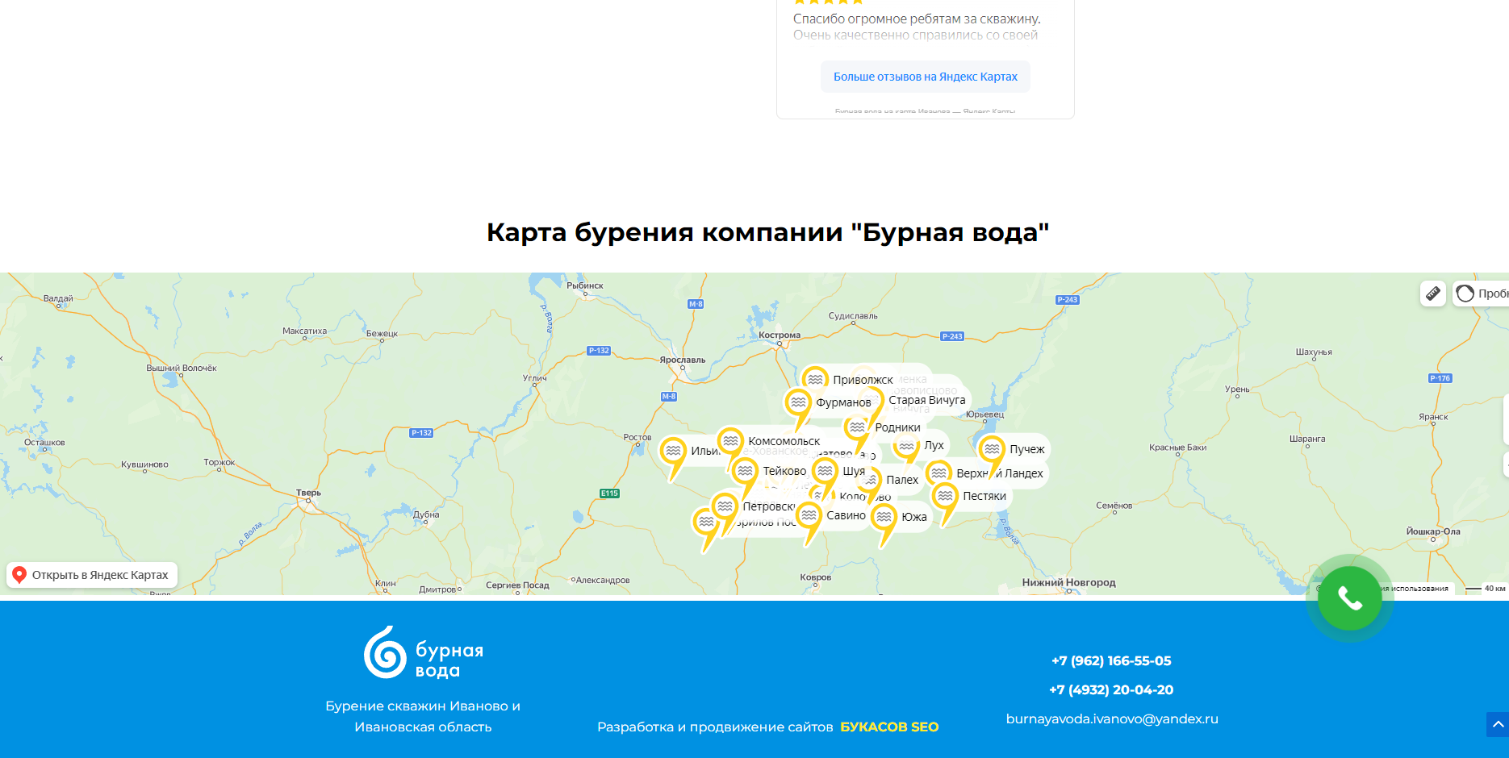Click the Ярославль city label on map
Screen dimensions: 1509x758
pos(683,360)
